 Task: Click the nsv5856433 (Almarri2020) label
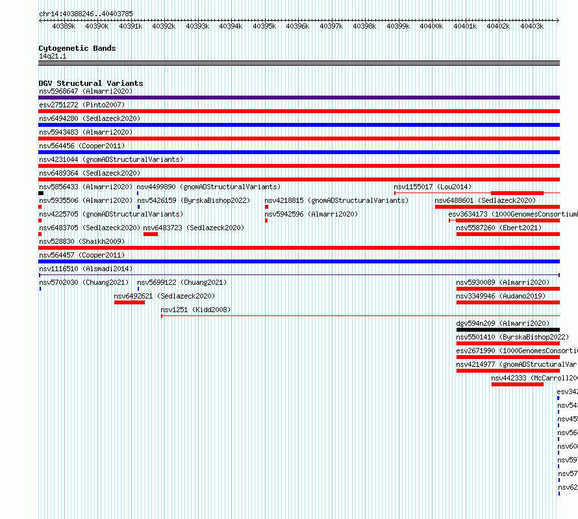coord(86,187)
